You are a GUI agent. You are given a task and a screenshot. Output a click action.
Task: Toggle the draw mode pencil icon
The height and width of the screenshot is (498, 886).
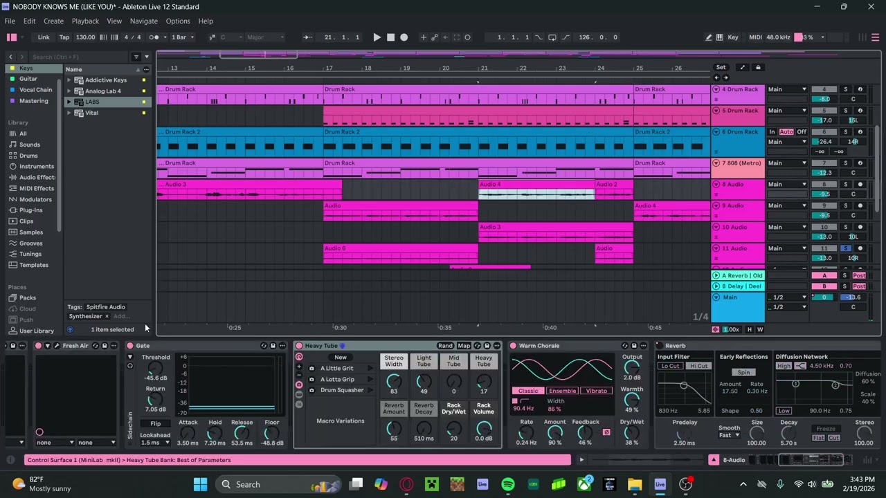point(709,37)
